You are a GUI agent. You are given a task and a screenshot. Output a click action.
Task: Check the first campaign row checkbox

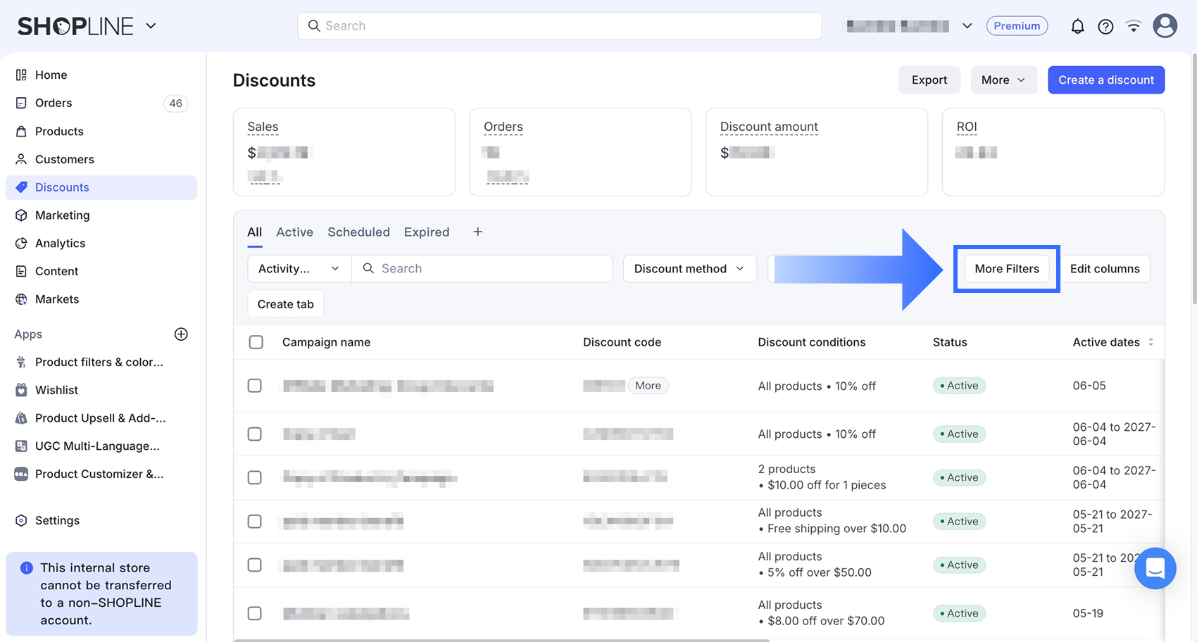pos(255,386)
